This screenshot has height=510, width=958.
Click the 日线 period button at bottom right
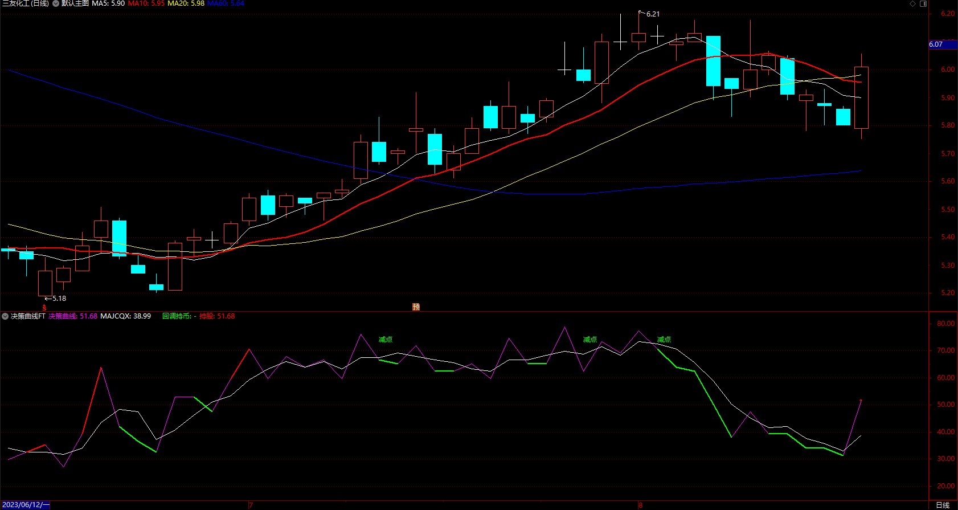tap(943, 505)
